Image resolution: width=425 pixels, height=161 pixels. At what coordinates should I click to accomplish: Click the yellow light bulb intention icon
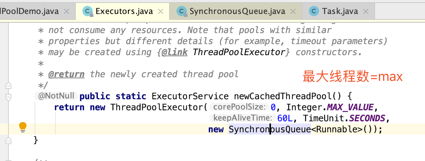point(23,127)
